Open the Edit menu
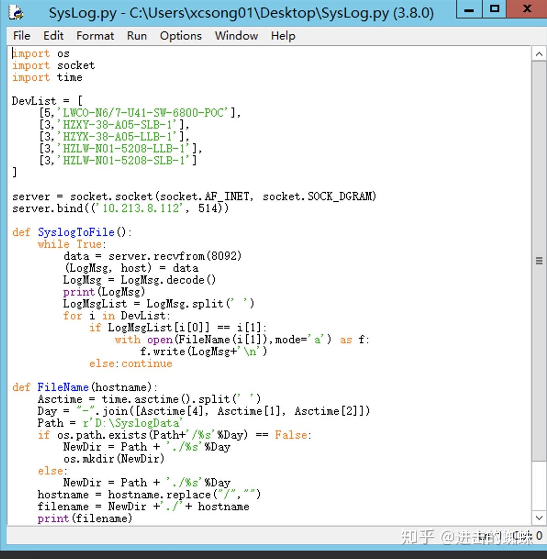Image resolution: width=547 pixels, height=559 pixels. [x=53, y=36]
